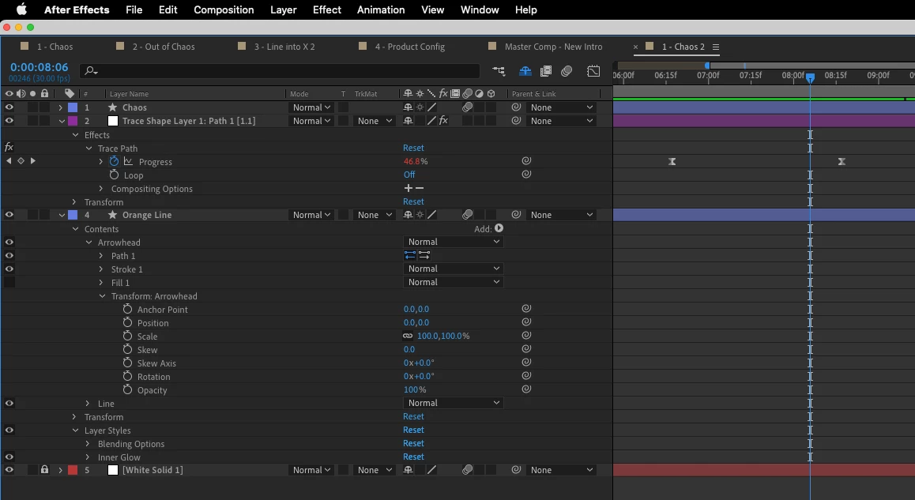Screen dimensions: 915x500
Task: Reset Inner Glow layer style
Action: tap(413, 457)
